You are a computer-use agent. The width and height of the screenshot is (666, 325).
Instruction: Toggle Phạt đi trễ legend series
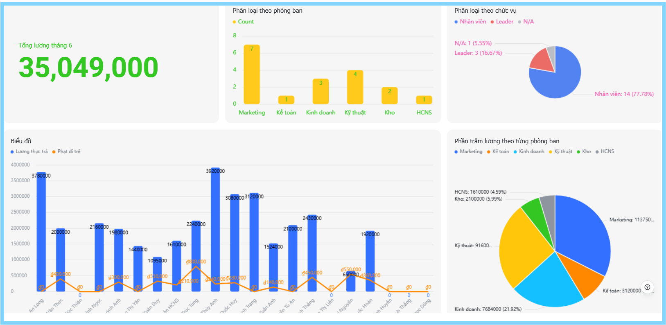(x=66, y=151)
